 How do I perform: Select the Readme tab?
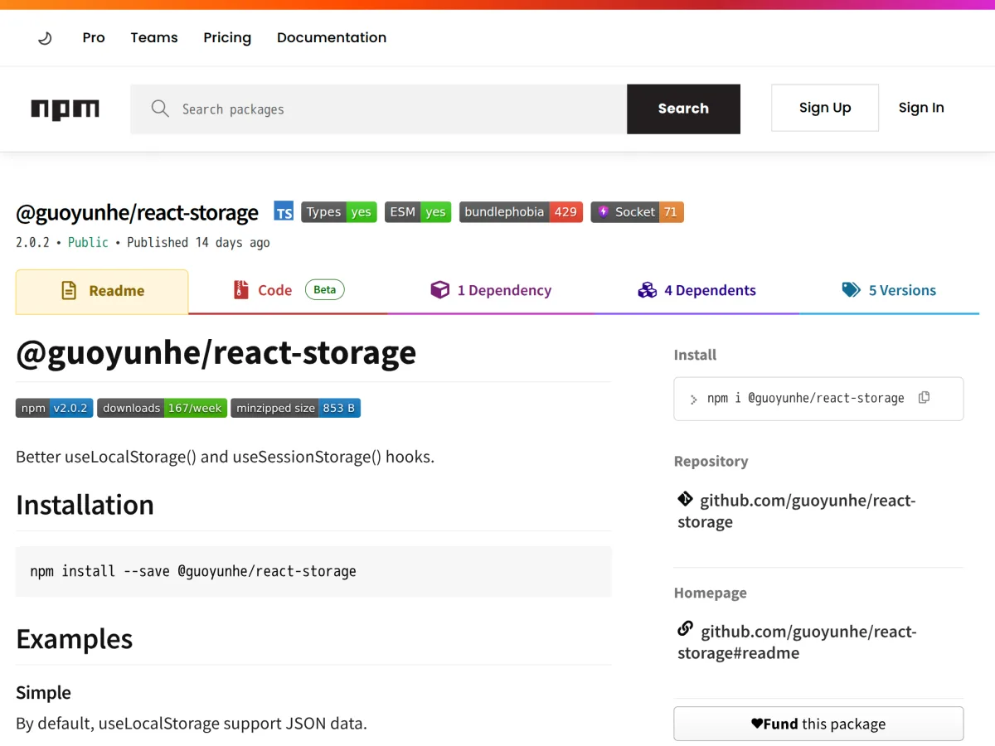pyautogui.click(x=102, y=291)
